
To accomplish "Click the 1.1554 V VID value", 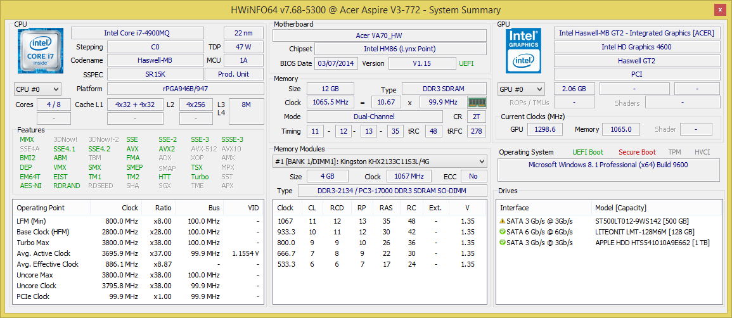I will tap(245, 253).
